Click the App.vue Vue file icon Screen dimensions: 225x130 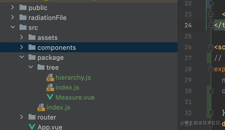click(x=32, y=127)
